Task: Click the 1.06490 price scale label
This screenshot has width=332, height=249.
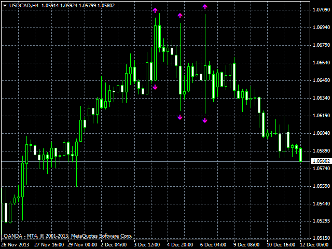Action: 322,80
